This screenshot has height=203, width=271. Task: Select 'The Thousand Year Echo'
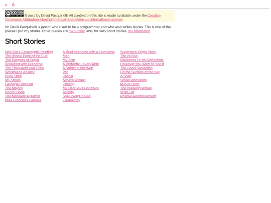pyautogui.click(x=25, y=68)
